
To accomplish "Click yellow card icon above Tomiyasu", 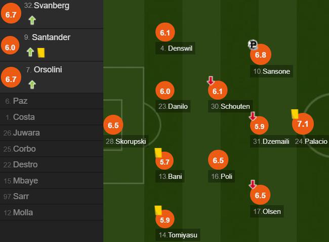I will (x=158, y=210).
